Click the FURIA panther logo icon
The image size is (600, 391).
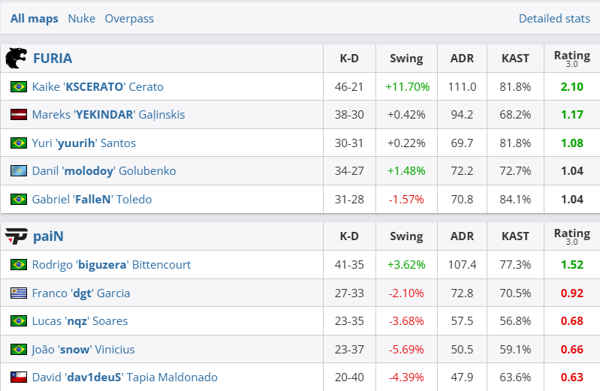(x=16, y=59)
